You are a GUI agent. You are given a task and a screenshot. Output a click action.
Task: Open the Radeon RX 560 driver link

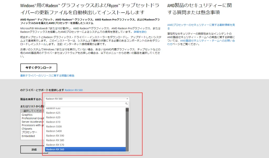74,90
